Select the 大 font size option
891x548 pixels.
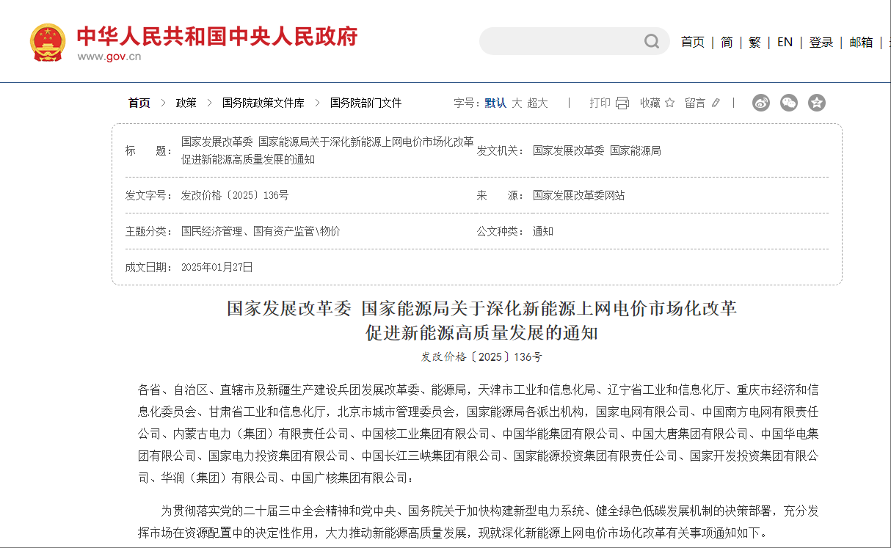click(x=516, y=103)
